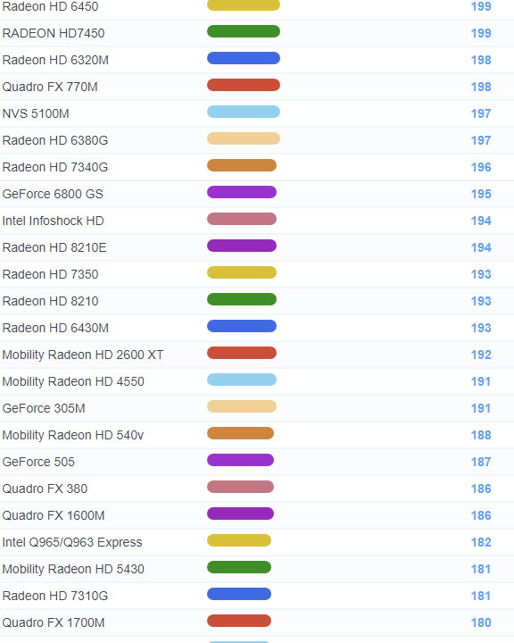Select the beige Radeon HD 6380G bar

point(244,138)
